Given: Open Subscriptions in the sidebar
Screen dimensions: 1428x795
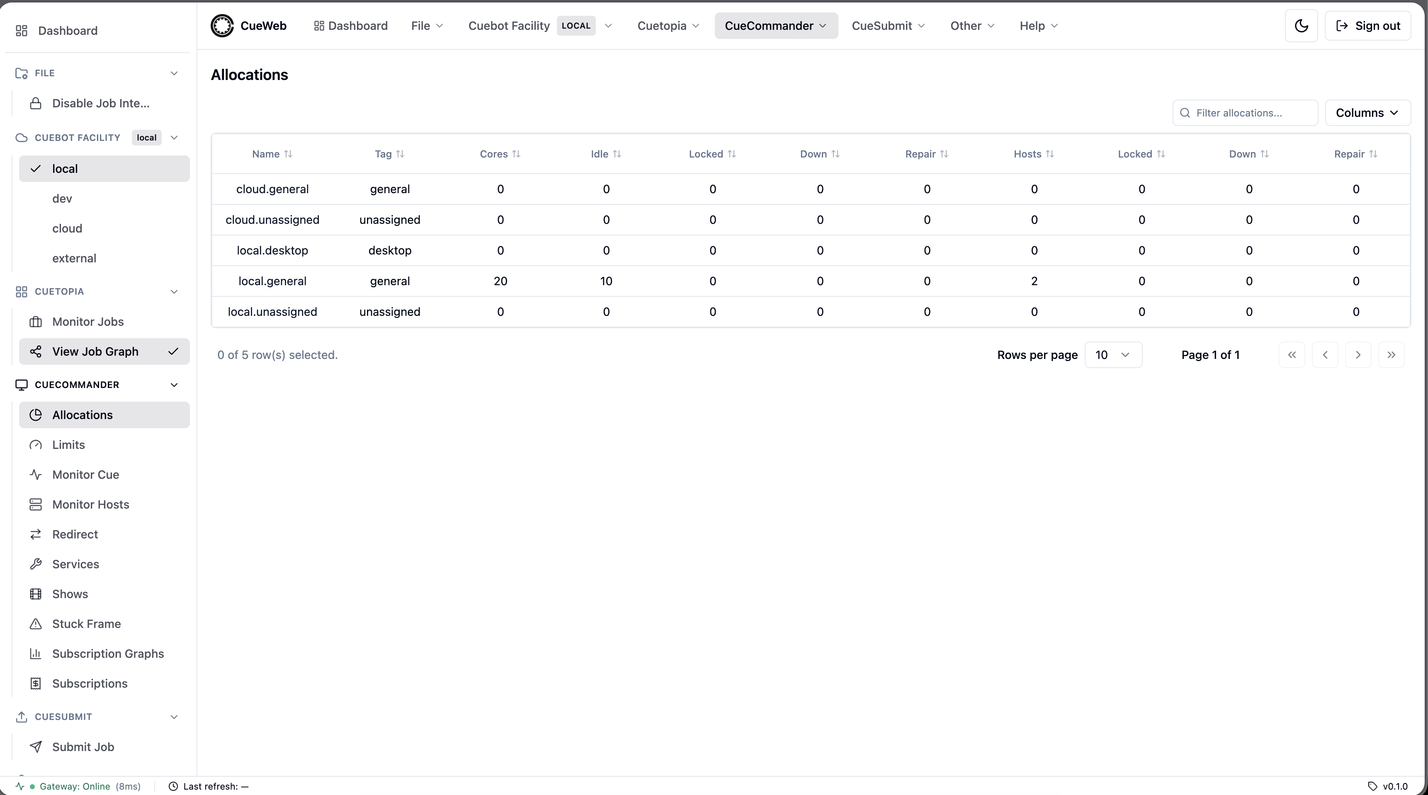Looking at the screenshot, I should pyautogui.click(x=104, y=684).
